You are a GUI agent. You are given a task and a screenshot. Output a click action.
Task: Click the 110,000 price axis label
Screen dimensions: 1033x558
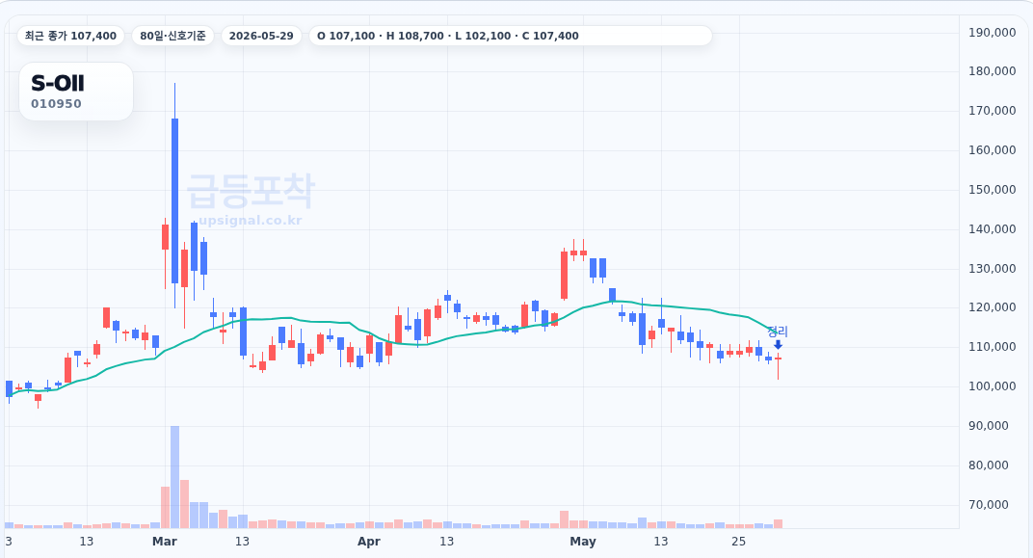coord(992,347)
